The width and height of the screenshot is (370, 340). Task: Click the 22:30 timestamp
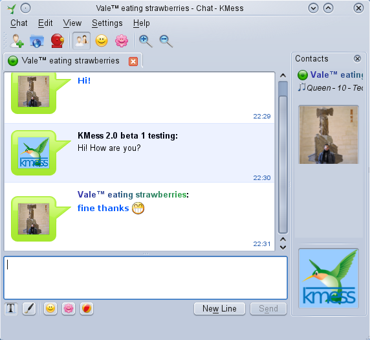coord(262,177)
